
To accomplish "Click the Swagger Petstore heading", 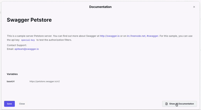I will (x=29, y=20).
